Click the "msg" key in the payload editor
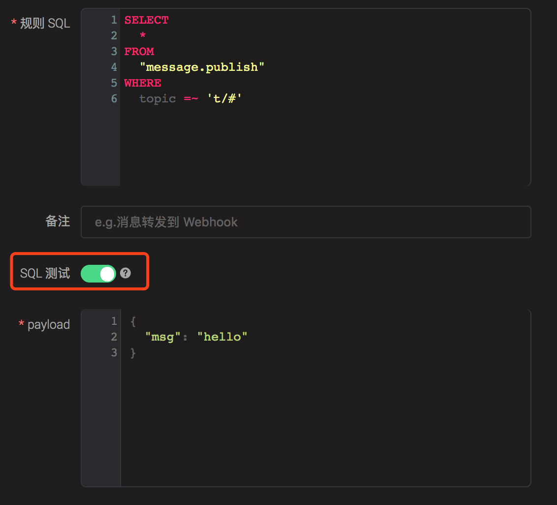The height and width of the screenshot is (505, 557). point(159,337)
